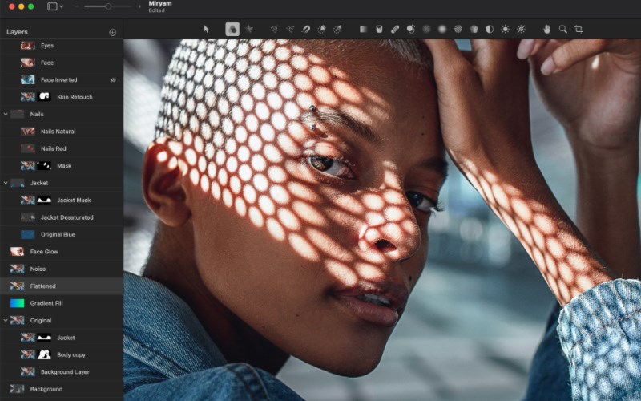Screen dimensions: 641x401
Task: Select the Body copy layer
Action: tap(62, 354)
